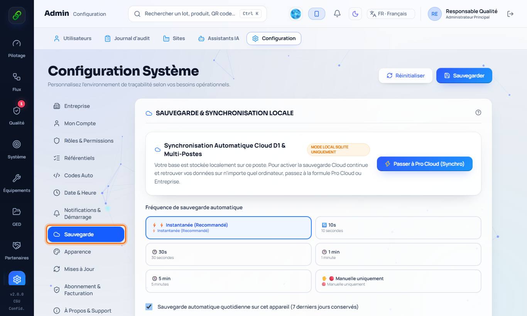Open Qualité section with notification badge

point(17,116)
